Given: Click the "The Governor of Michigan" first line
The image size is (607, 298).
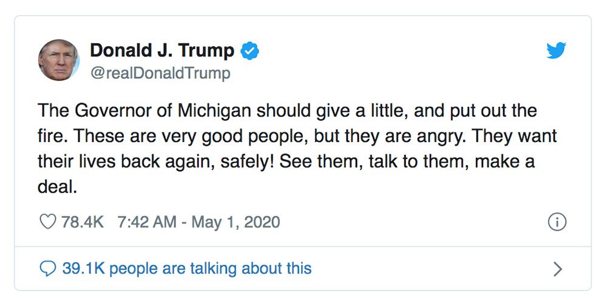Looking at the screenshot, I should [287, 110].
